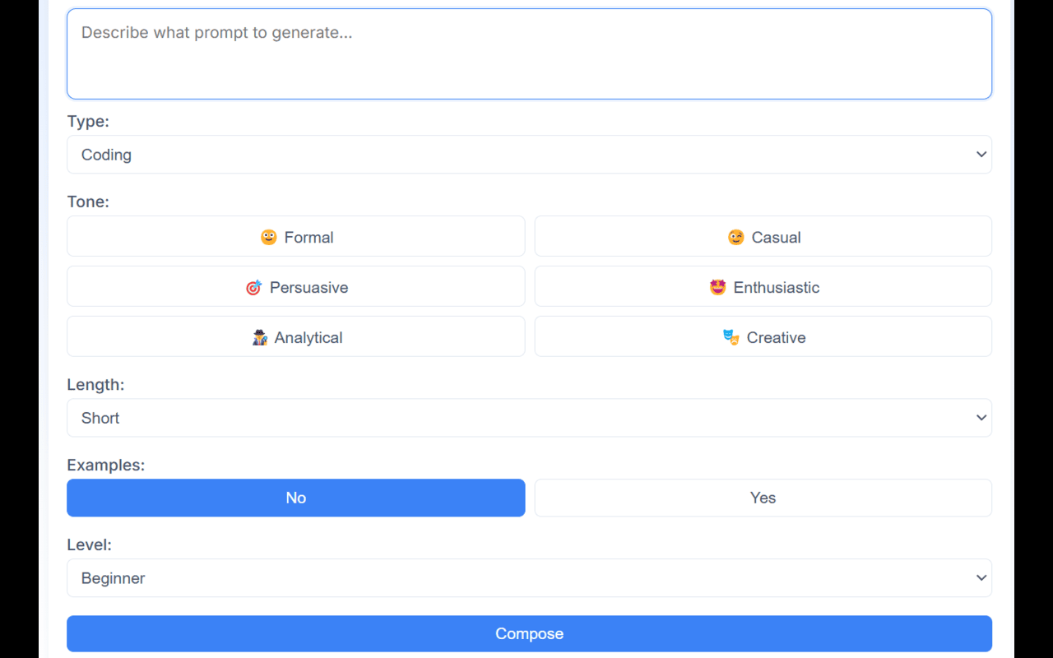Open the Type dropdown showing Coding

point(529,154)
